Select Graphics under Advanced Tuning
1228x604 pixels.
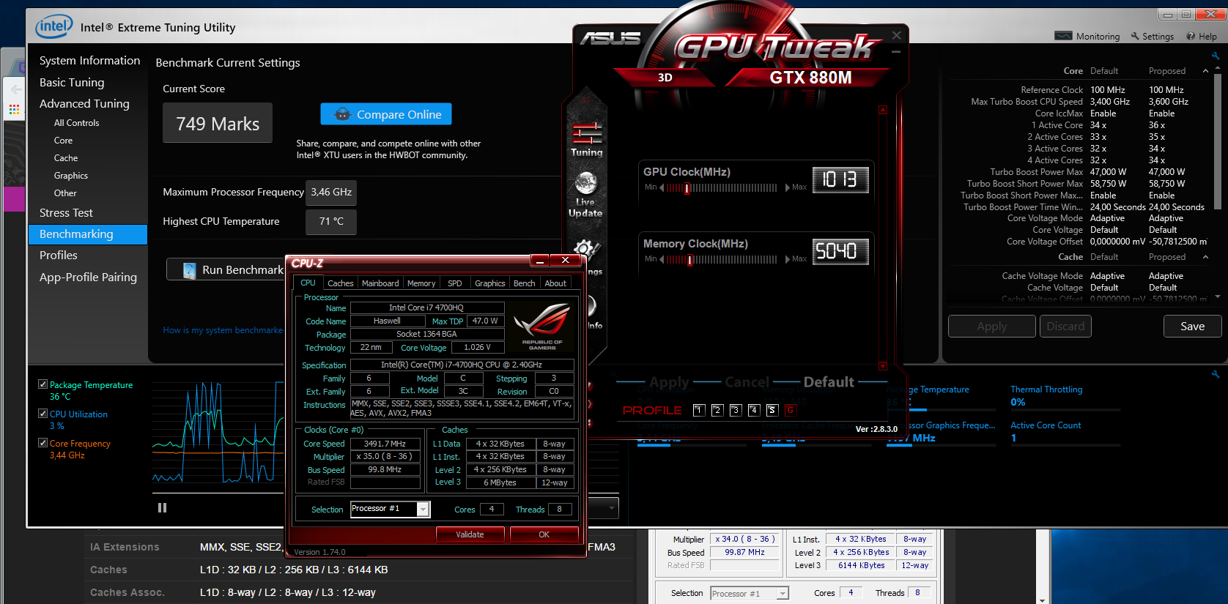(70, 176)
